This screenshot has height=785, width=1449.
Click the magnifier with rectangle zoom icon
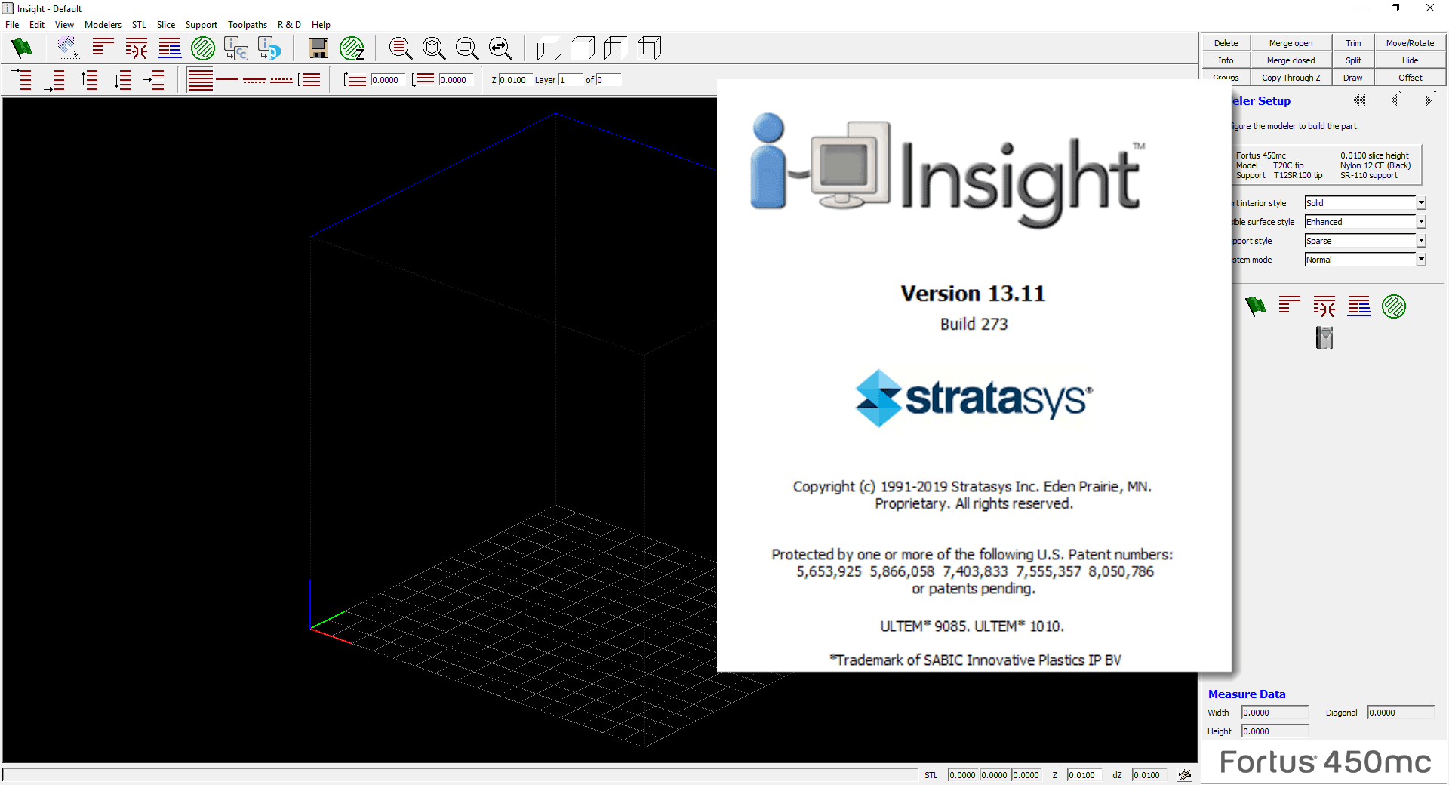pyautogui.click(x=466, y=48)
